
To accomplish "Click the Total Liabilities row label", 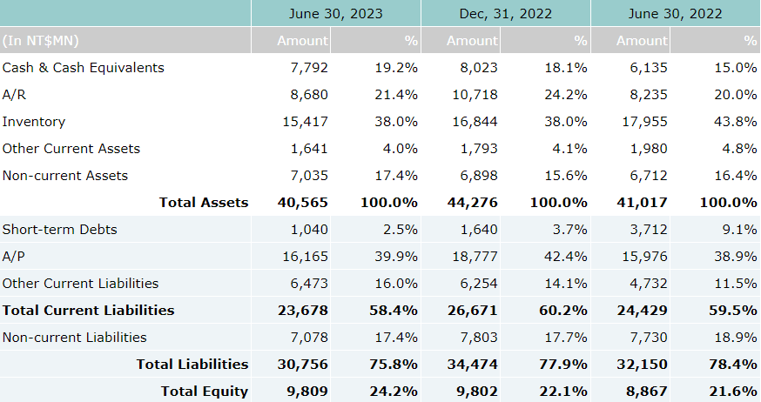I will pos(192,365).
